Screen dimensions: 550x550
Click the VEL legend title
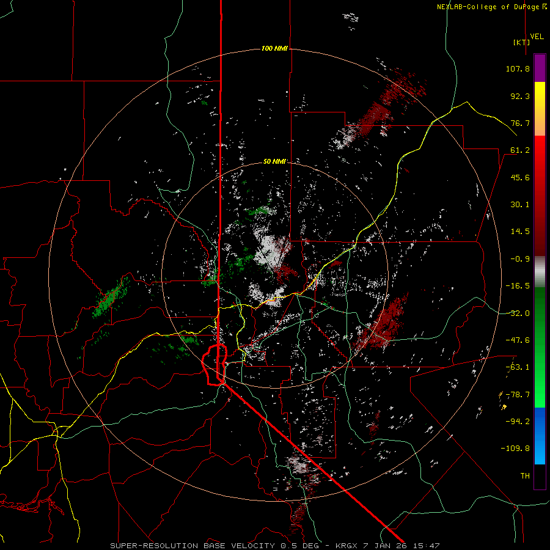[537, 36]
